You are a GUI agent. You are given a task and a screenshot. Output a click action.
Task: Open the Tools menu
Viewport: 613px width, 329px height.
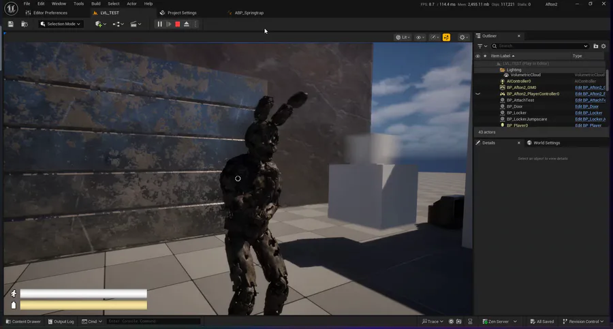click(78, 3)
